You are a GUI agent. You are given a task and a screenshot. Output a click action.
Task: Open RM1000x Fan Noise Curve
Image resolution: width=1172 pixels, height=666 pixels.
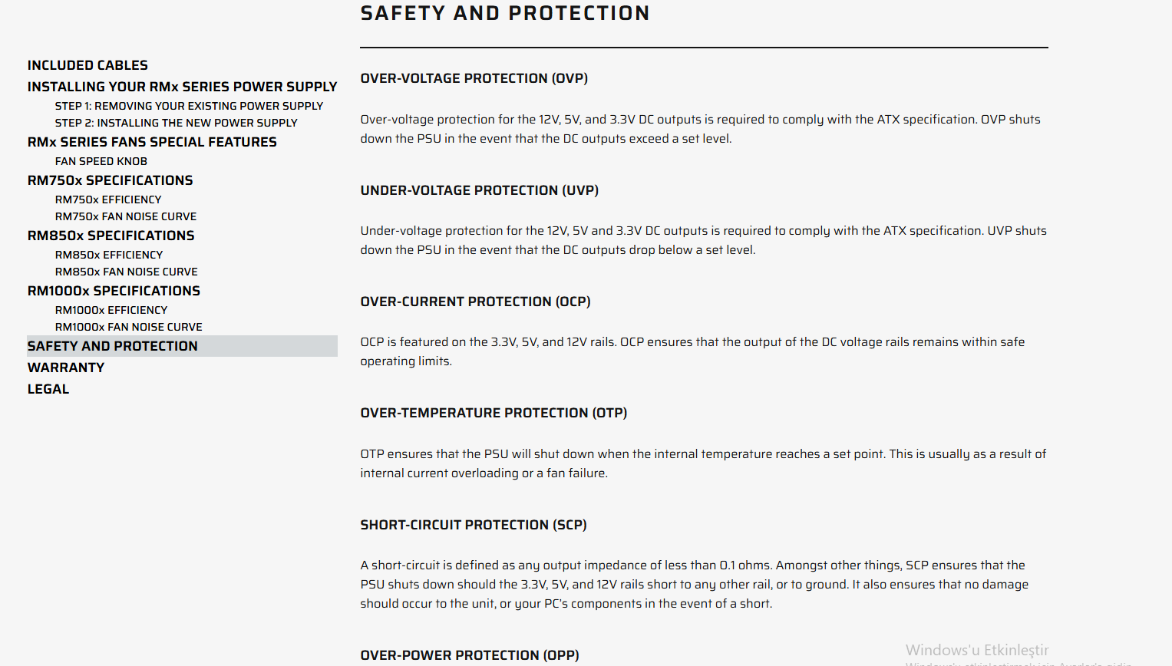tap(129, 327)
